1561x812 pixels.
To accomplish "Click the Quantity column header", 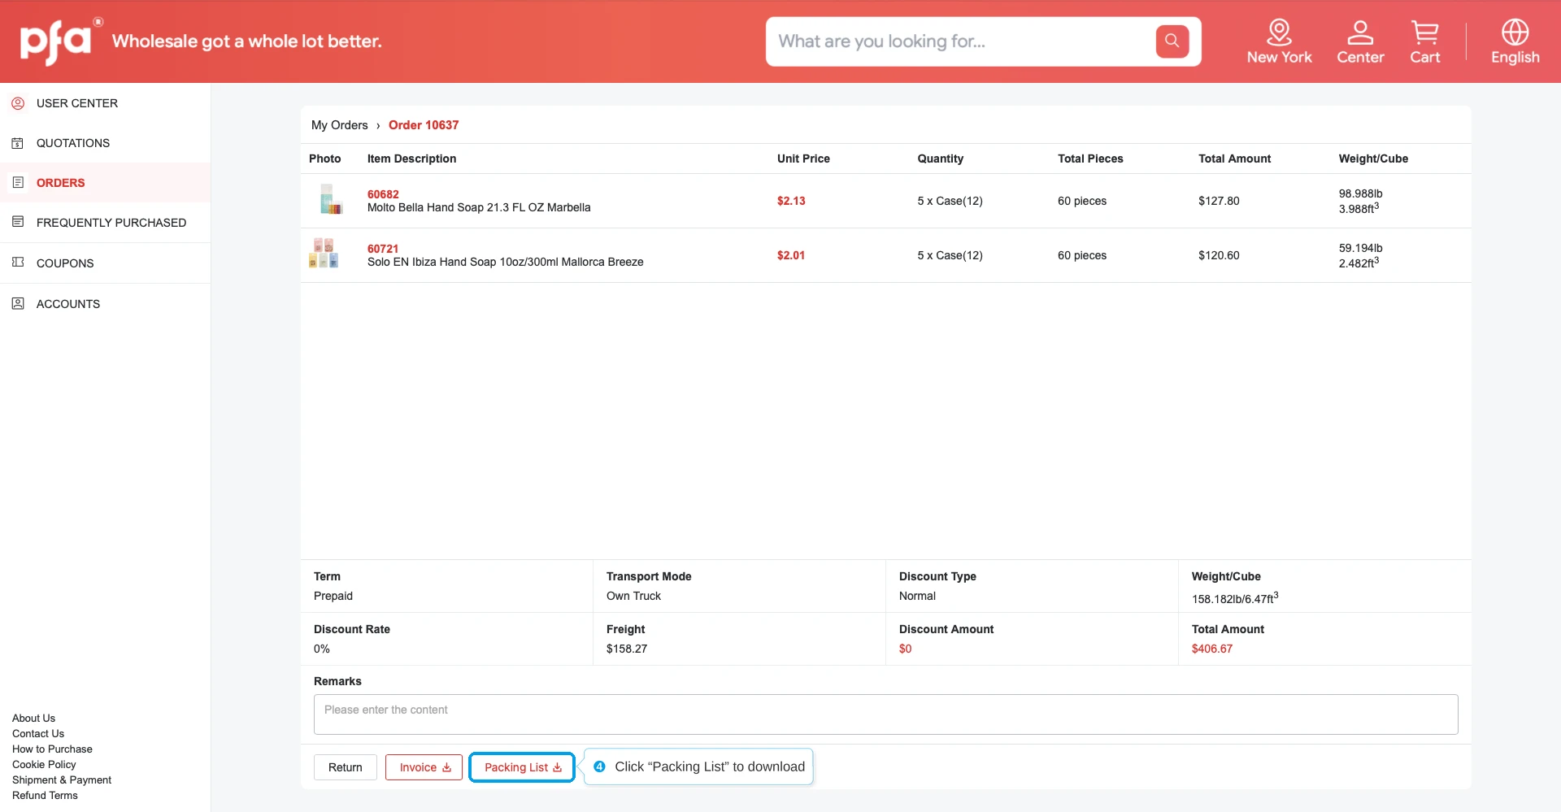I will tap(941, 158).
